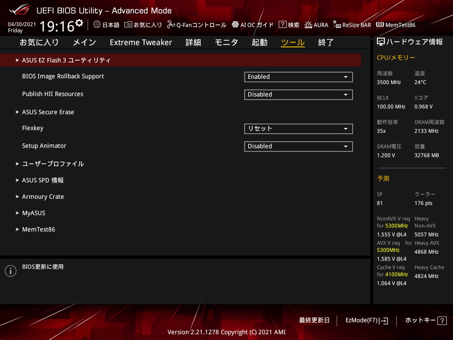This screenshot has height=340, width=453.
Task: Expand ASUS EZ Flash 3 ユーティリティ
Action: [180, 60]
